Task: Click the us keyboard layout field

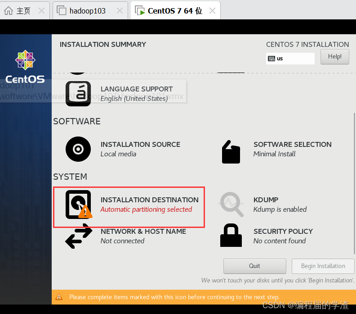Action: pyautogui.click(x=290, y=59)
